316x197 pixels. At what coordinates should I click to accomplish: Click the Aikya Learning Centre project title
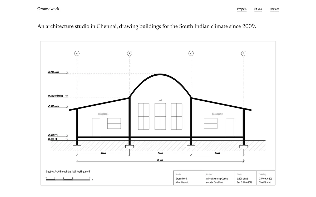point(217,179)
